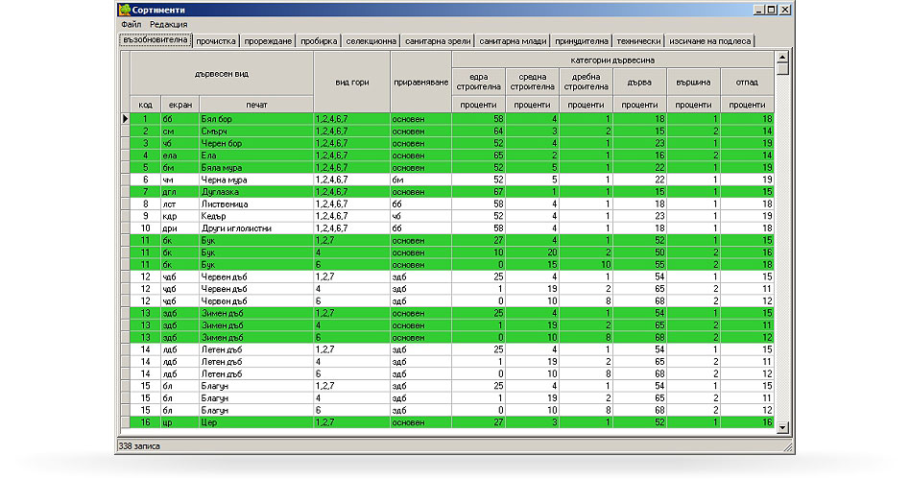Open the Файл menu
910x480 pixels.
pyautogui.click(x=132, y=24)
